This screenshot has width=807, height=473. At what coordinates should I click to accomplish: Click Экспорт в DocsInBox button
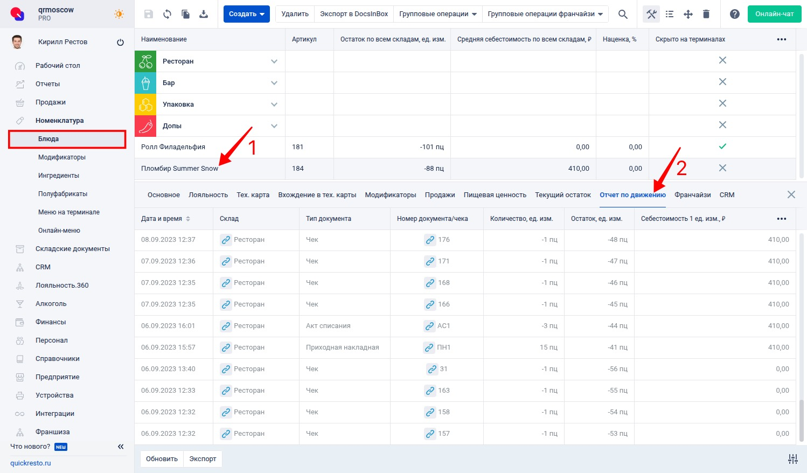(x=354, y=14)
